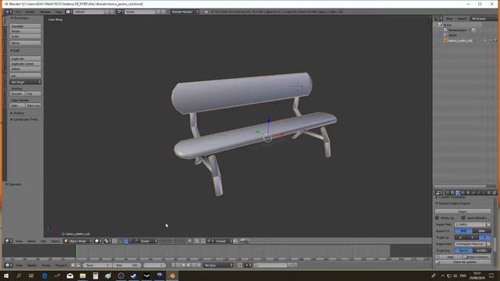This screenshot has width=500, height=281.
Task: Click the Blender logo icon in the info header
Action: point(206,12)
